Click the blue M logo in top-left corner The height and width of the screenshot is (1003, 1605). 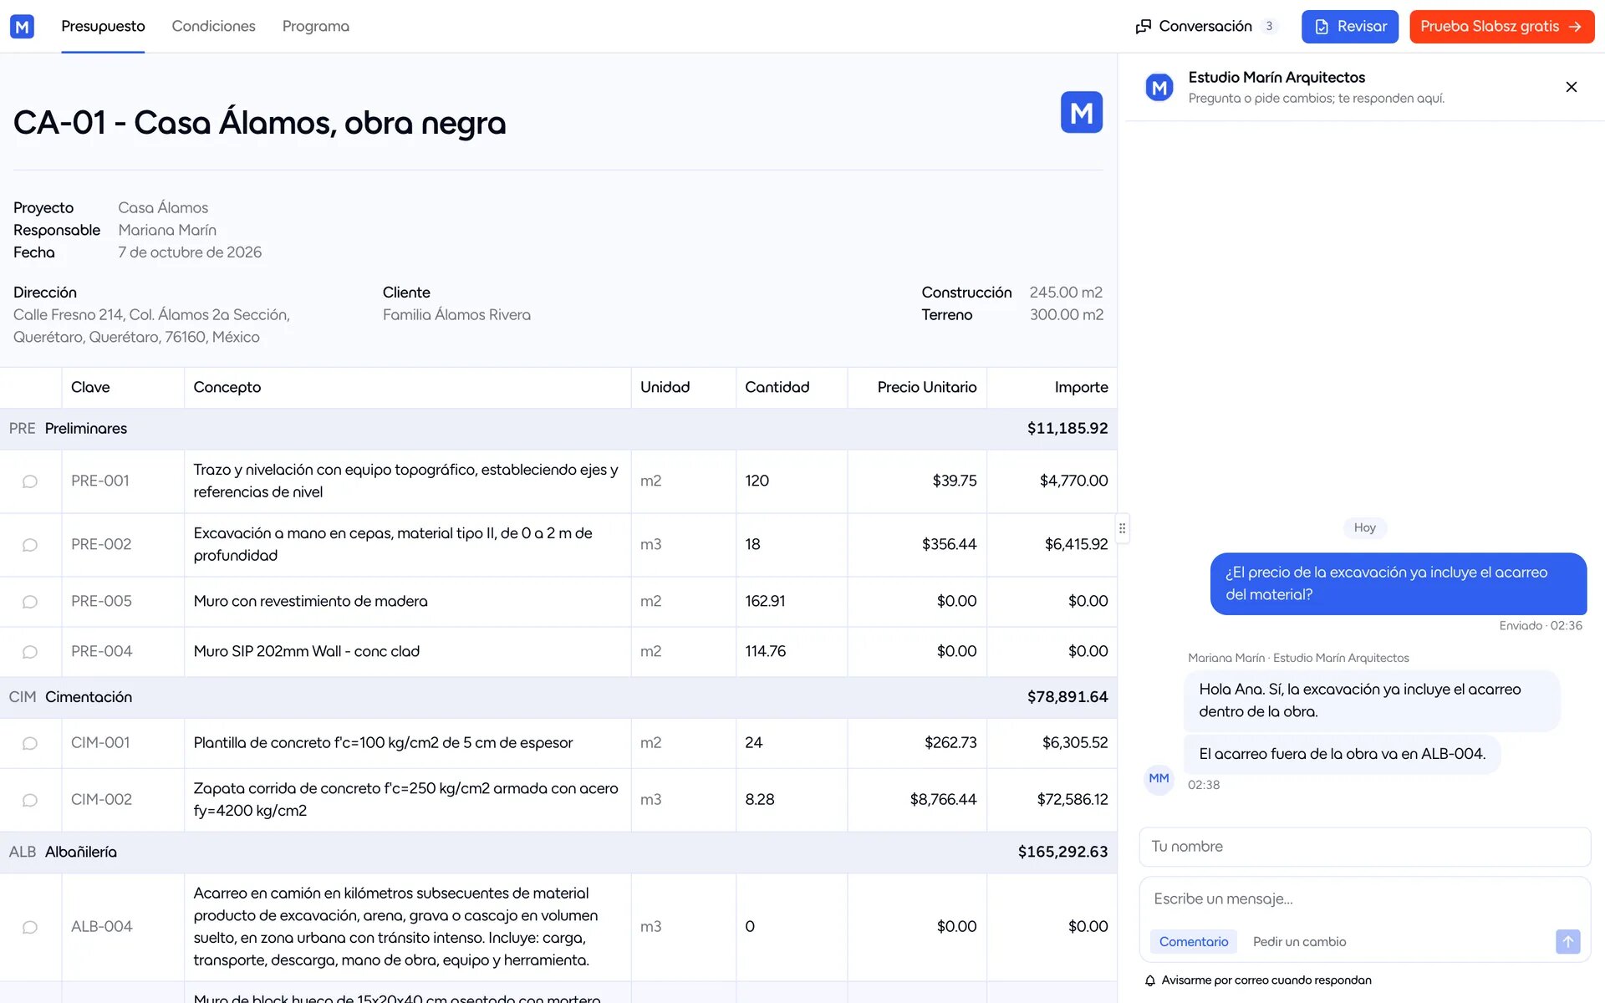pos(22,26)
